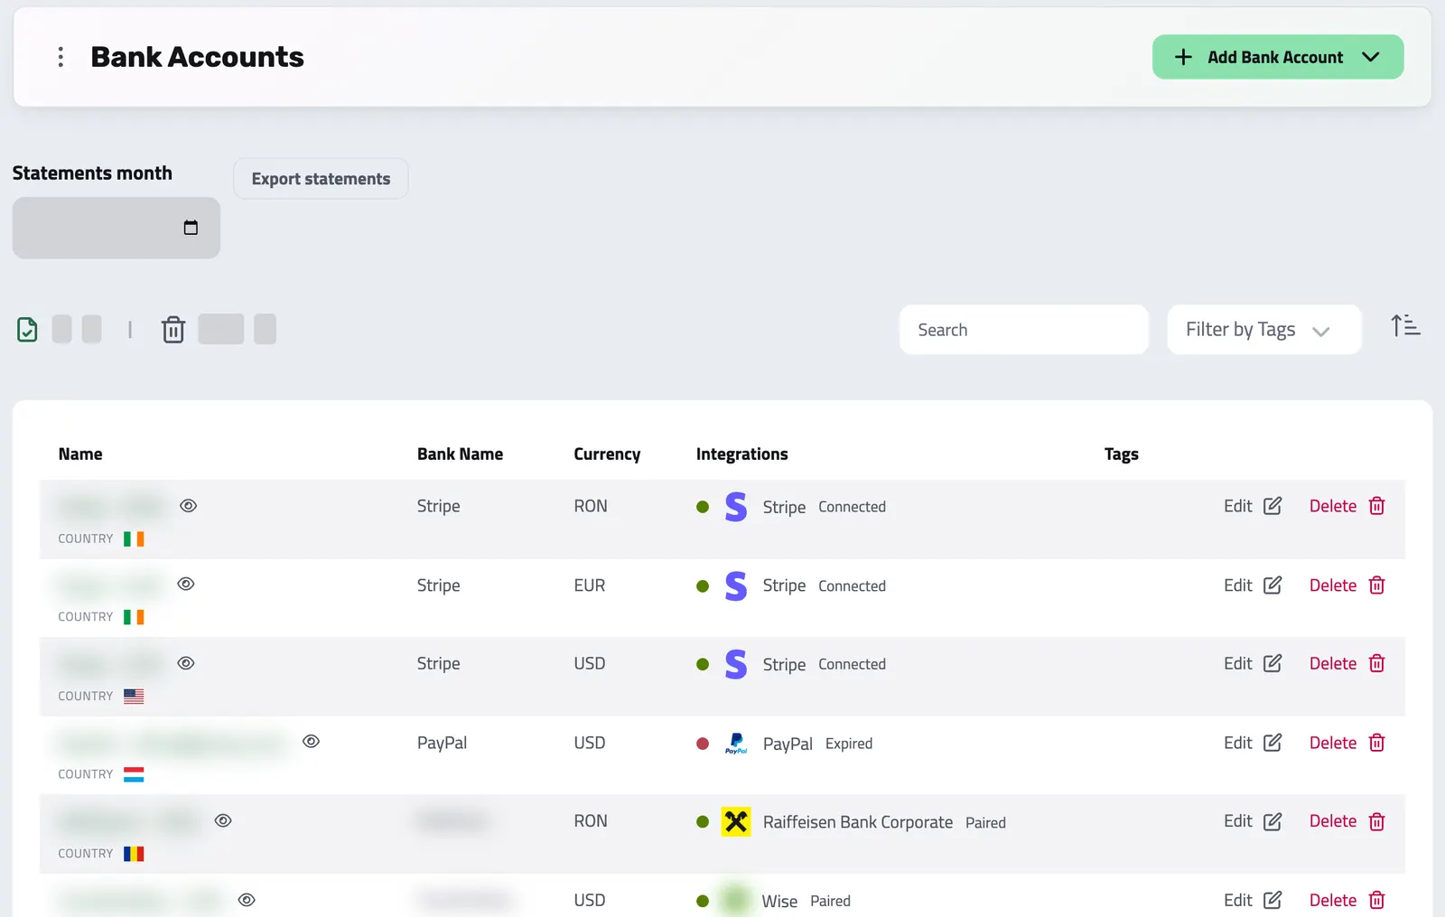Toggle visibility of the Raiffeisen account name

click(223, 820)
